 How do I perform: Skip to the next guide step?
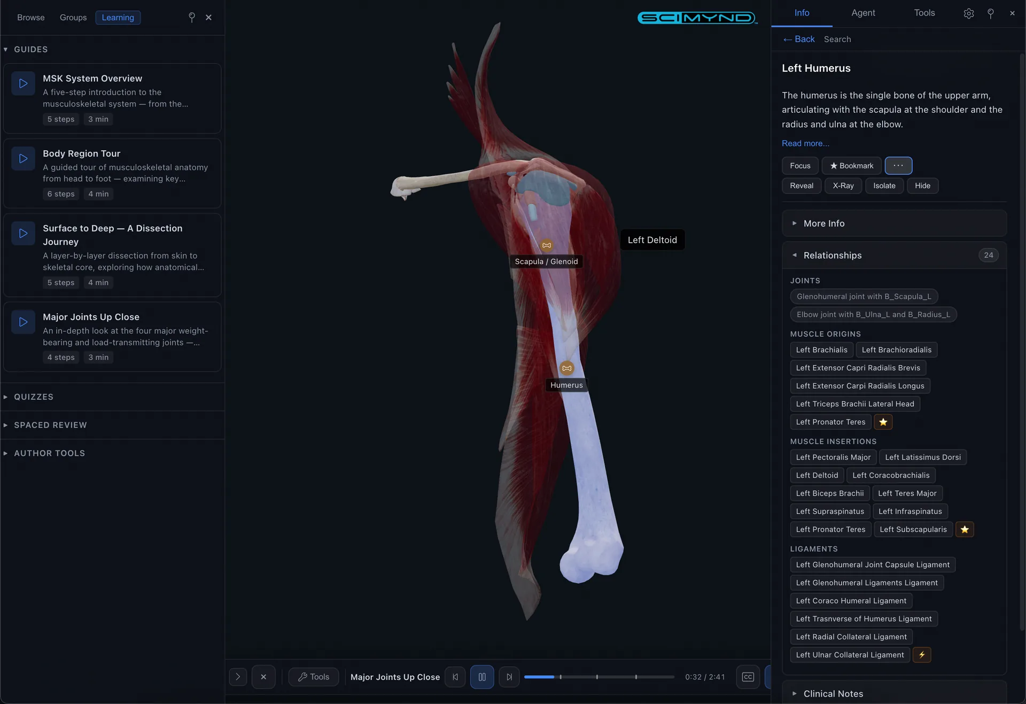(509, 677)
